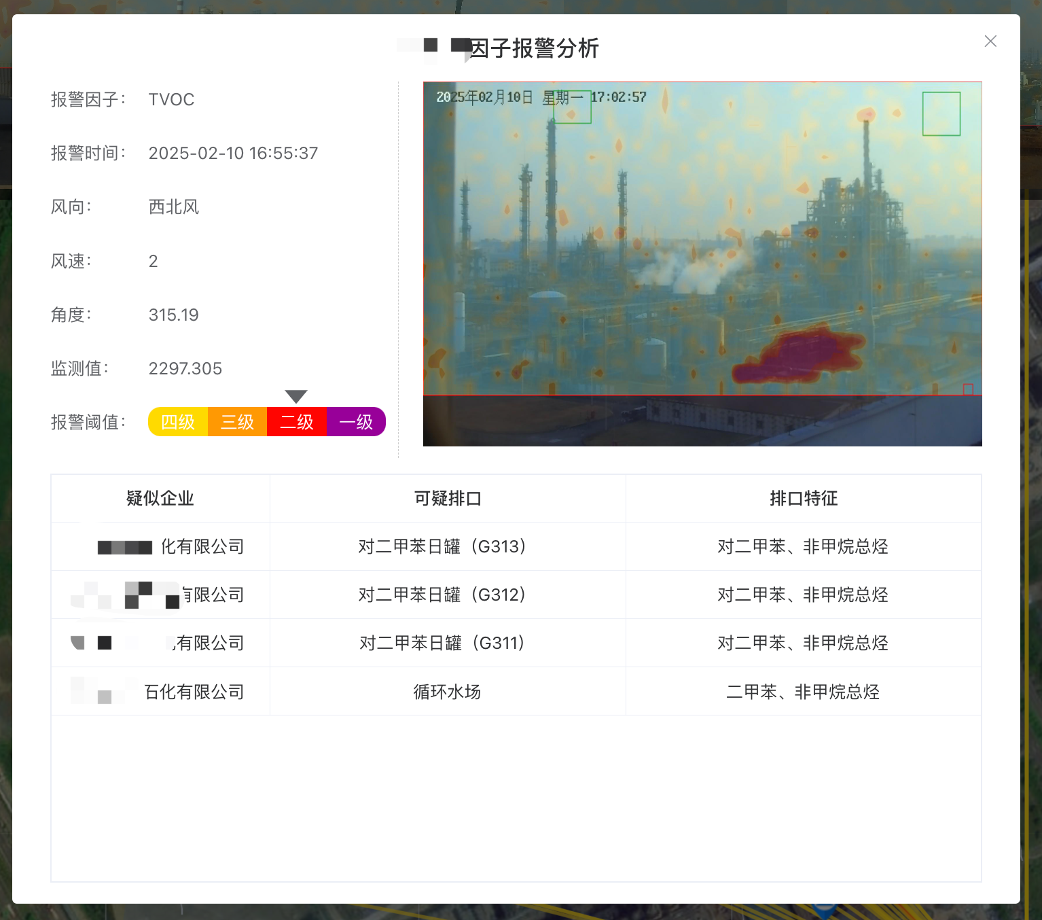Select the orange 三级 threshold level

point(237,422)
